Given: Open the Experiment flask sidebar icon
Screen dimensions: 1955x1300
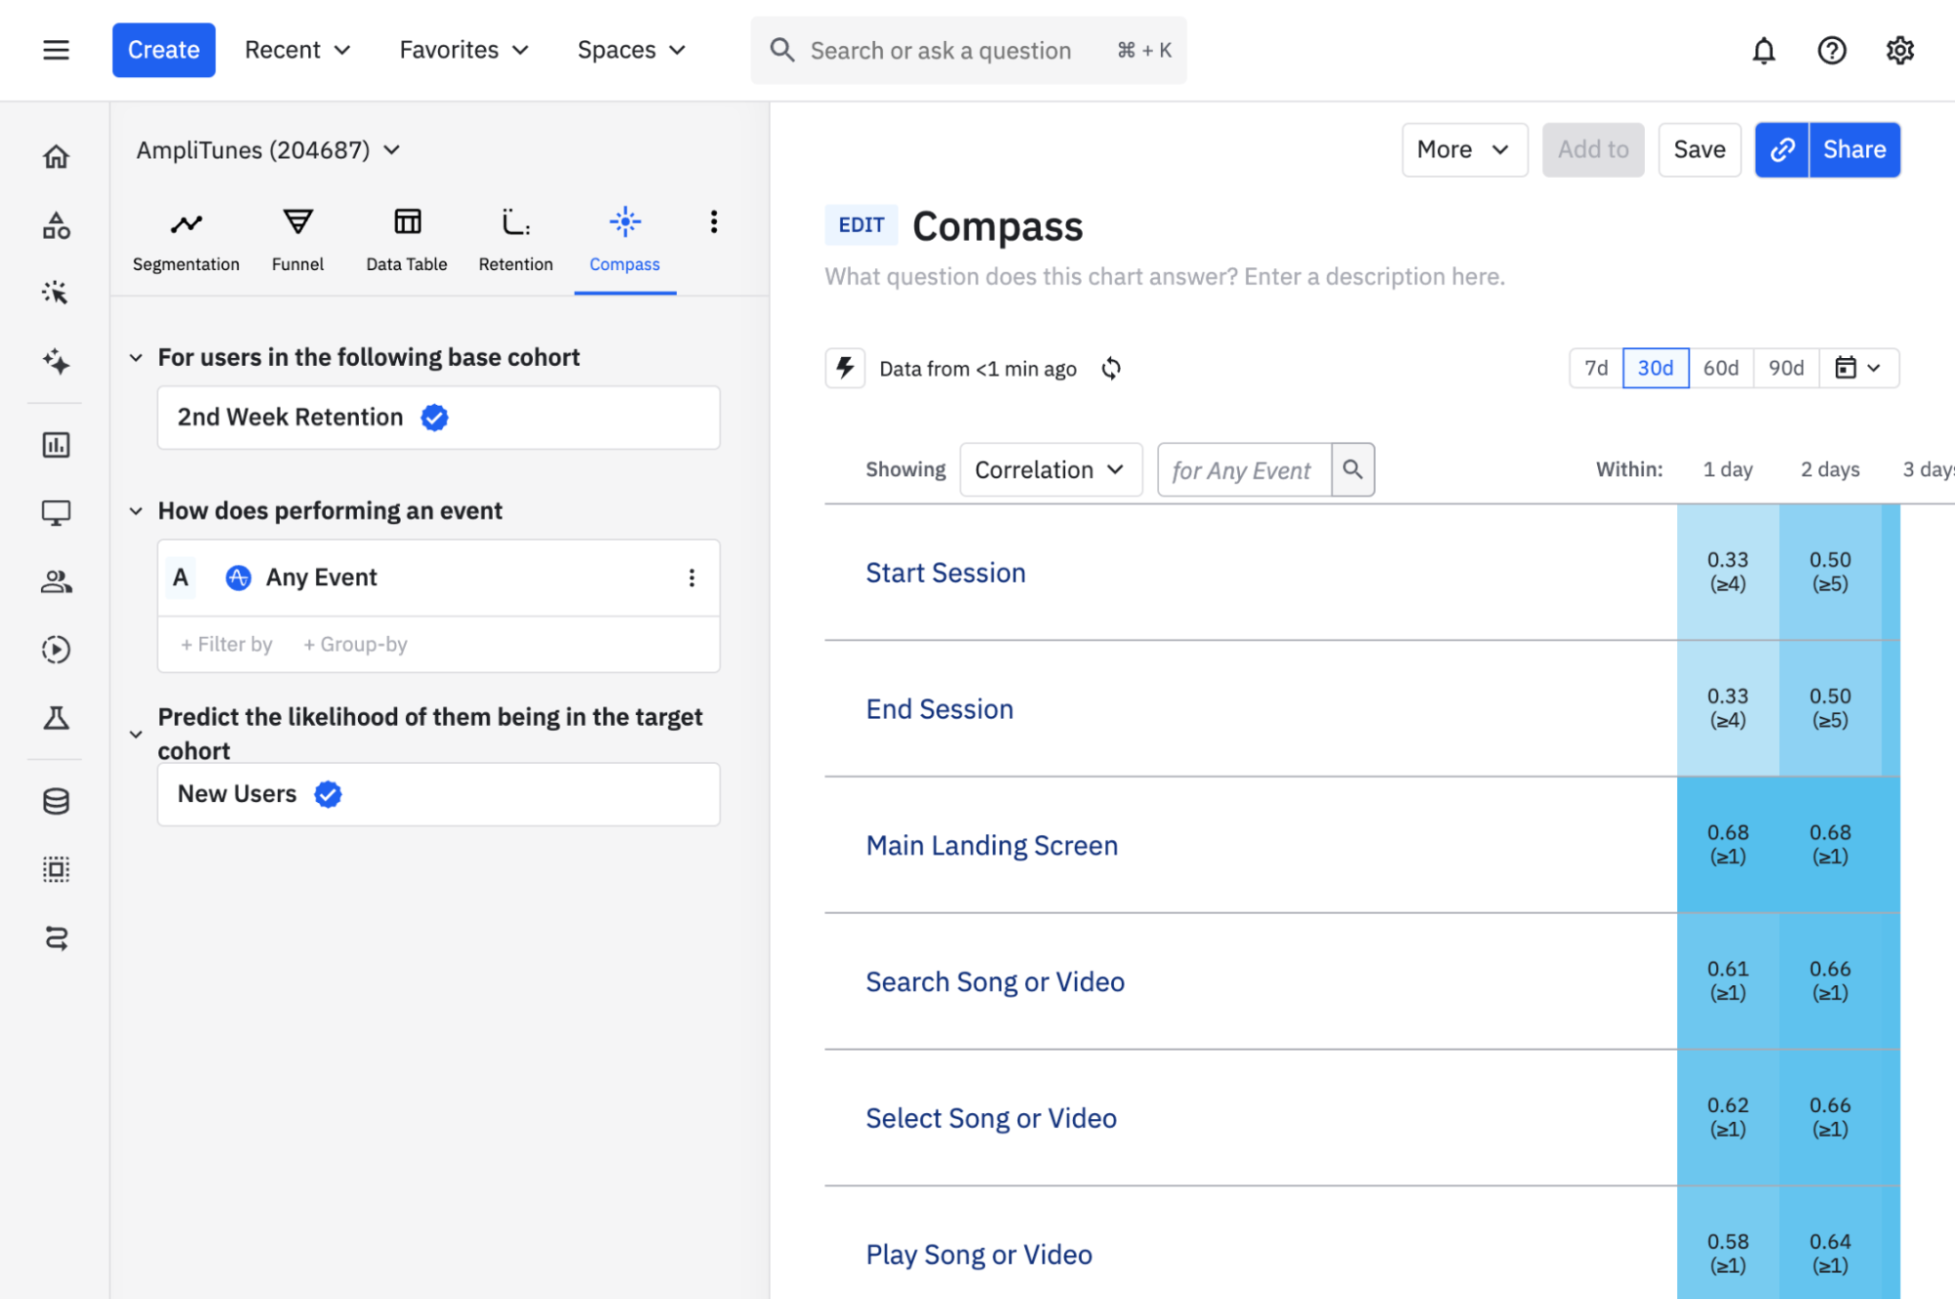Looking at the screenshot, I should 56,719.
